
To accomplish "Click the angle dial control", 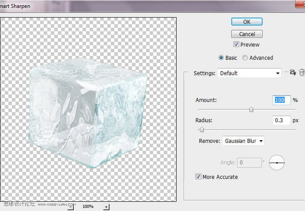I will (x=277, y=163).
